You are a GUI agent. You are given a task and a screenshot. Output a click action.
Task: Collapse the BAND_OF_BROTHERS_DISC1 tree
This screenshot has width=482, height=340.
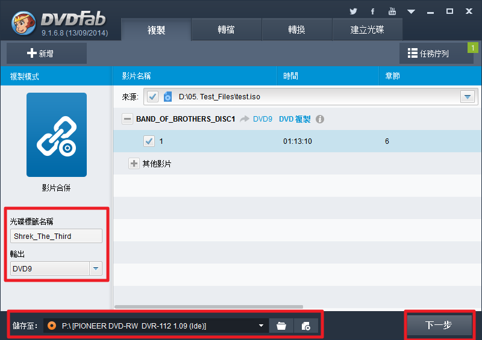[x=127, y=119]
